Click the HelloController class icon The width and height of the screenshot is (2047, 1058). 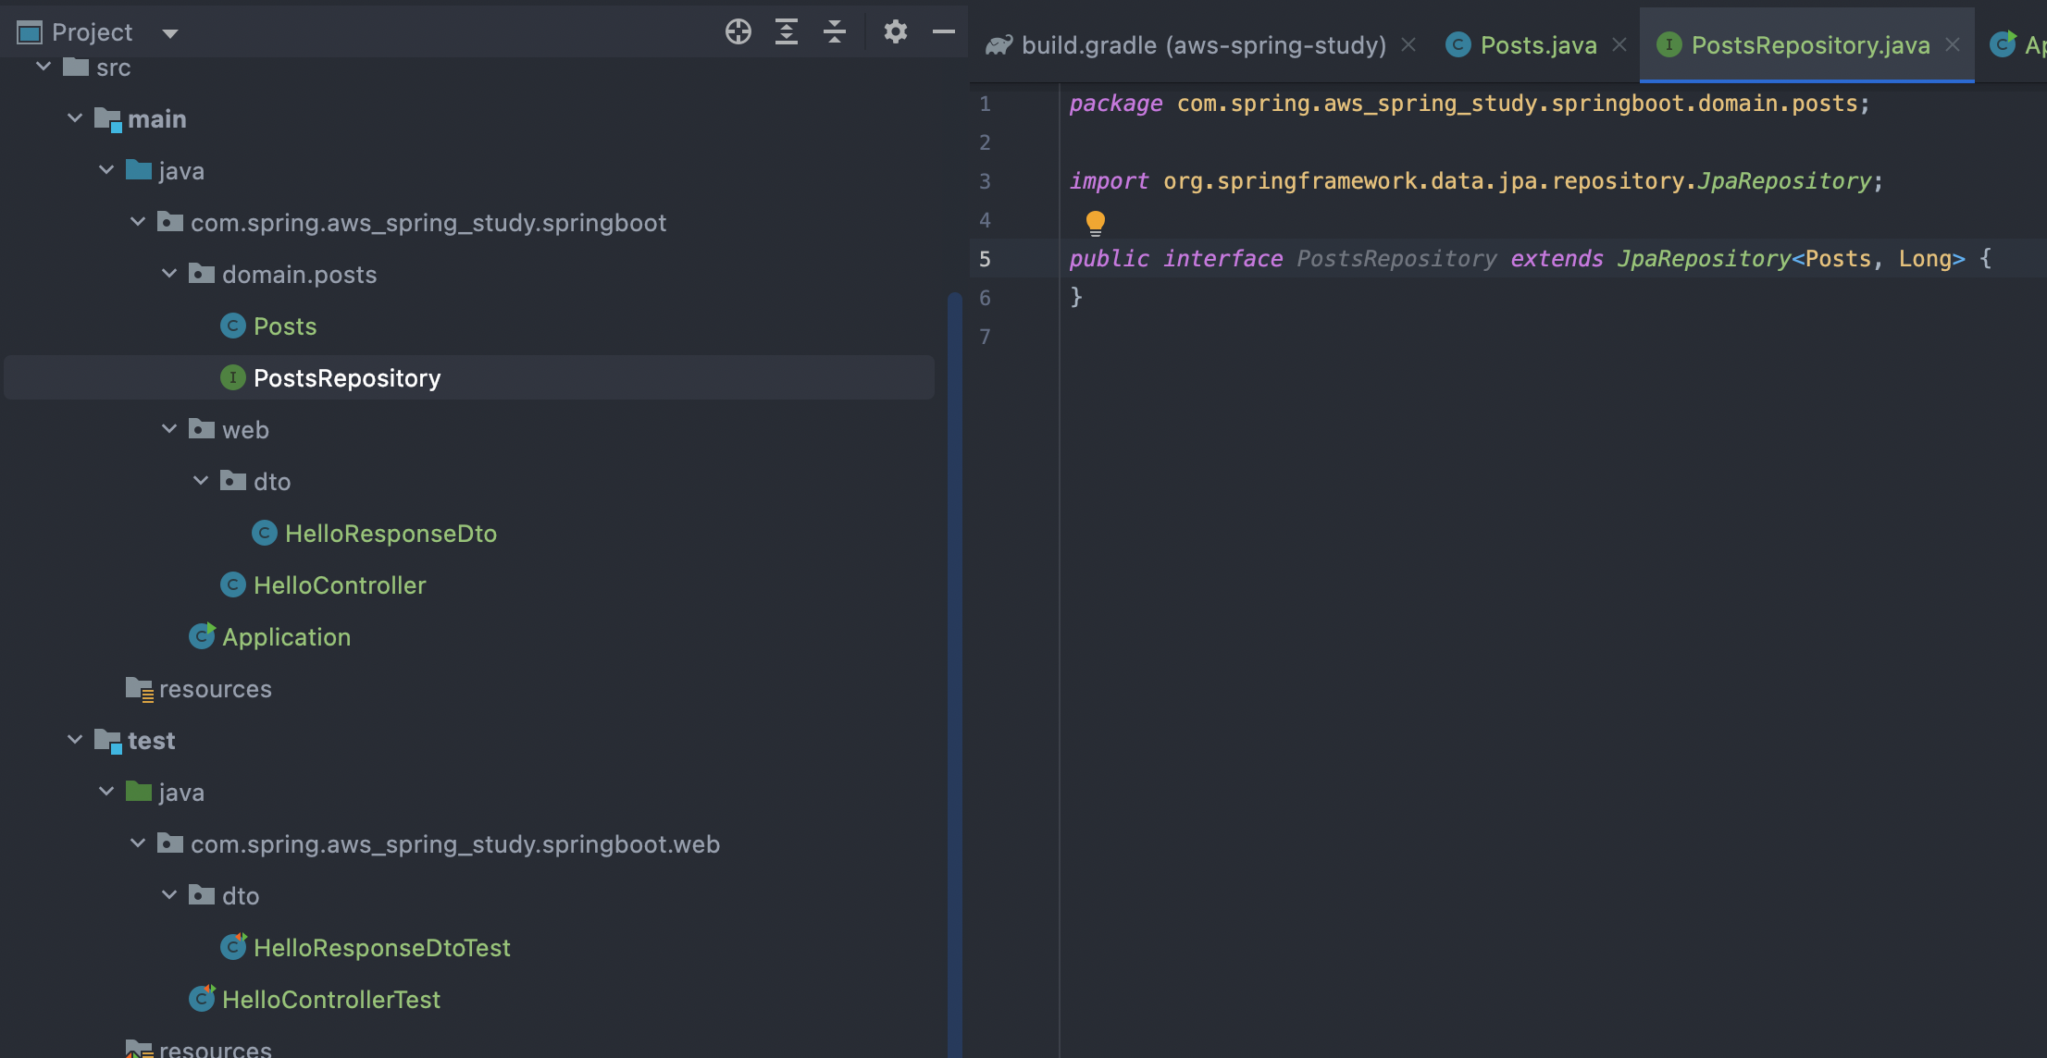click(x=233, y=584)
